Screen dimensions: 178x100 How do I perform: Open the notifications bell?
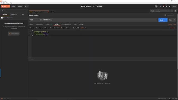[x=166, y=6]
